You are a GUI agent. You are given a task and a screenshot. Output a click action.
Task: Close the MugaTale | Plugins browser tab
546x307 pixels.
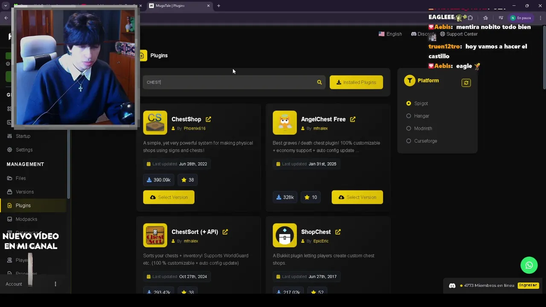pos(209,6)
